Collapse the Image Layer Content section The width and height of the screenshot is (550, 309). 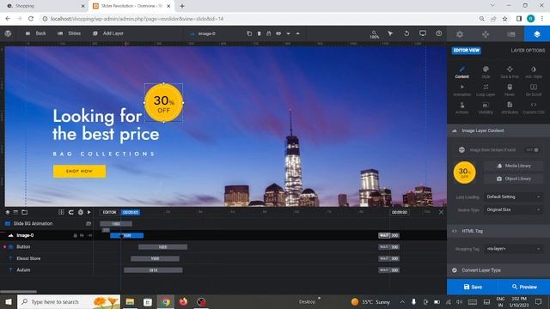498,130
